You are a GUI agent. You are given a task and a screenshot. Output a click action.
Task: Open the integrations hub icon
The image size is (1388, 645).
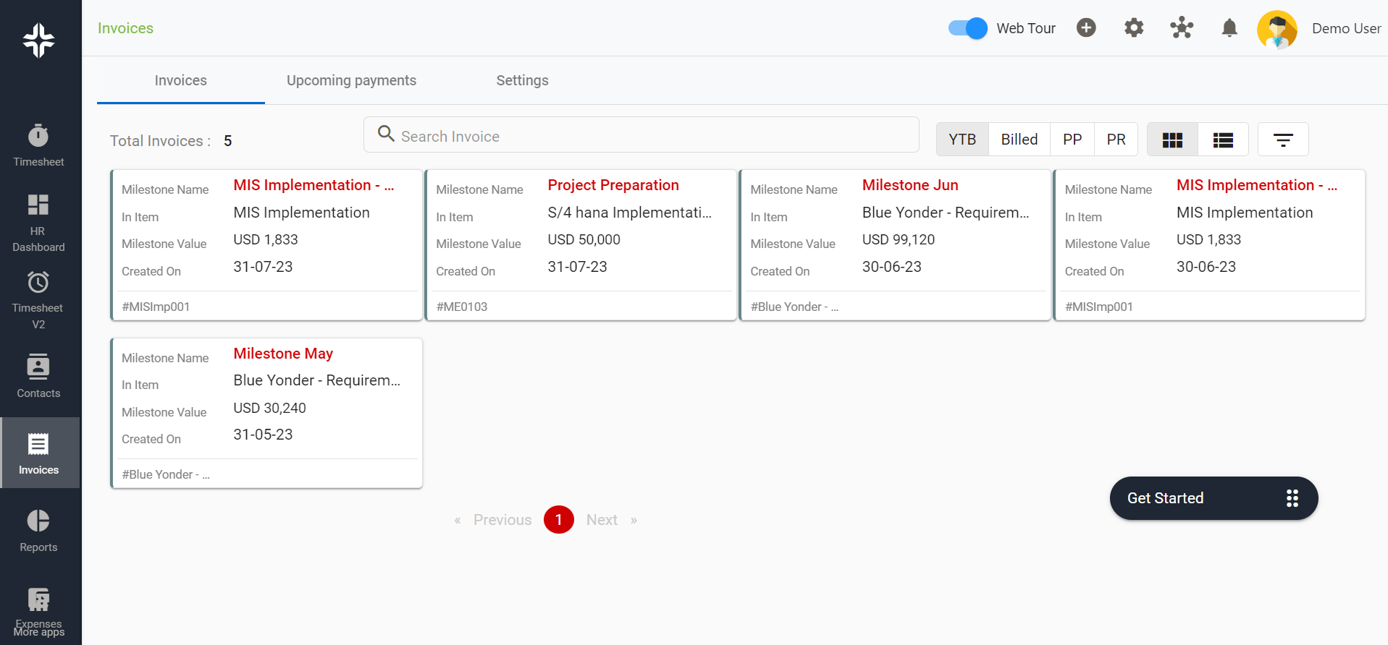click(1181, 28)
